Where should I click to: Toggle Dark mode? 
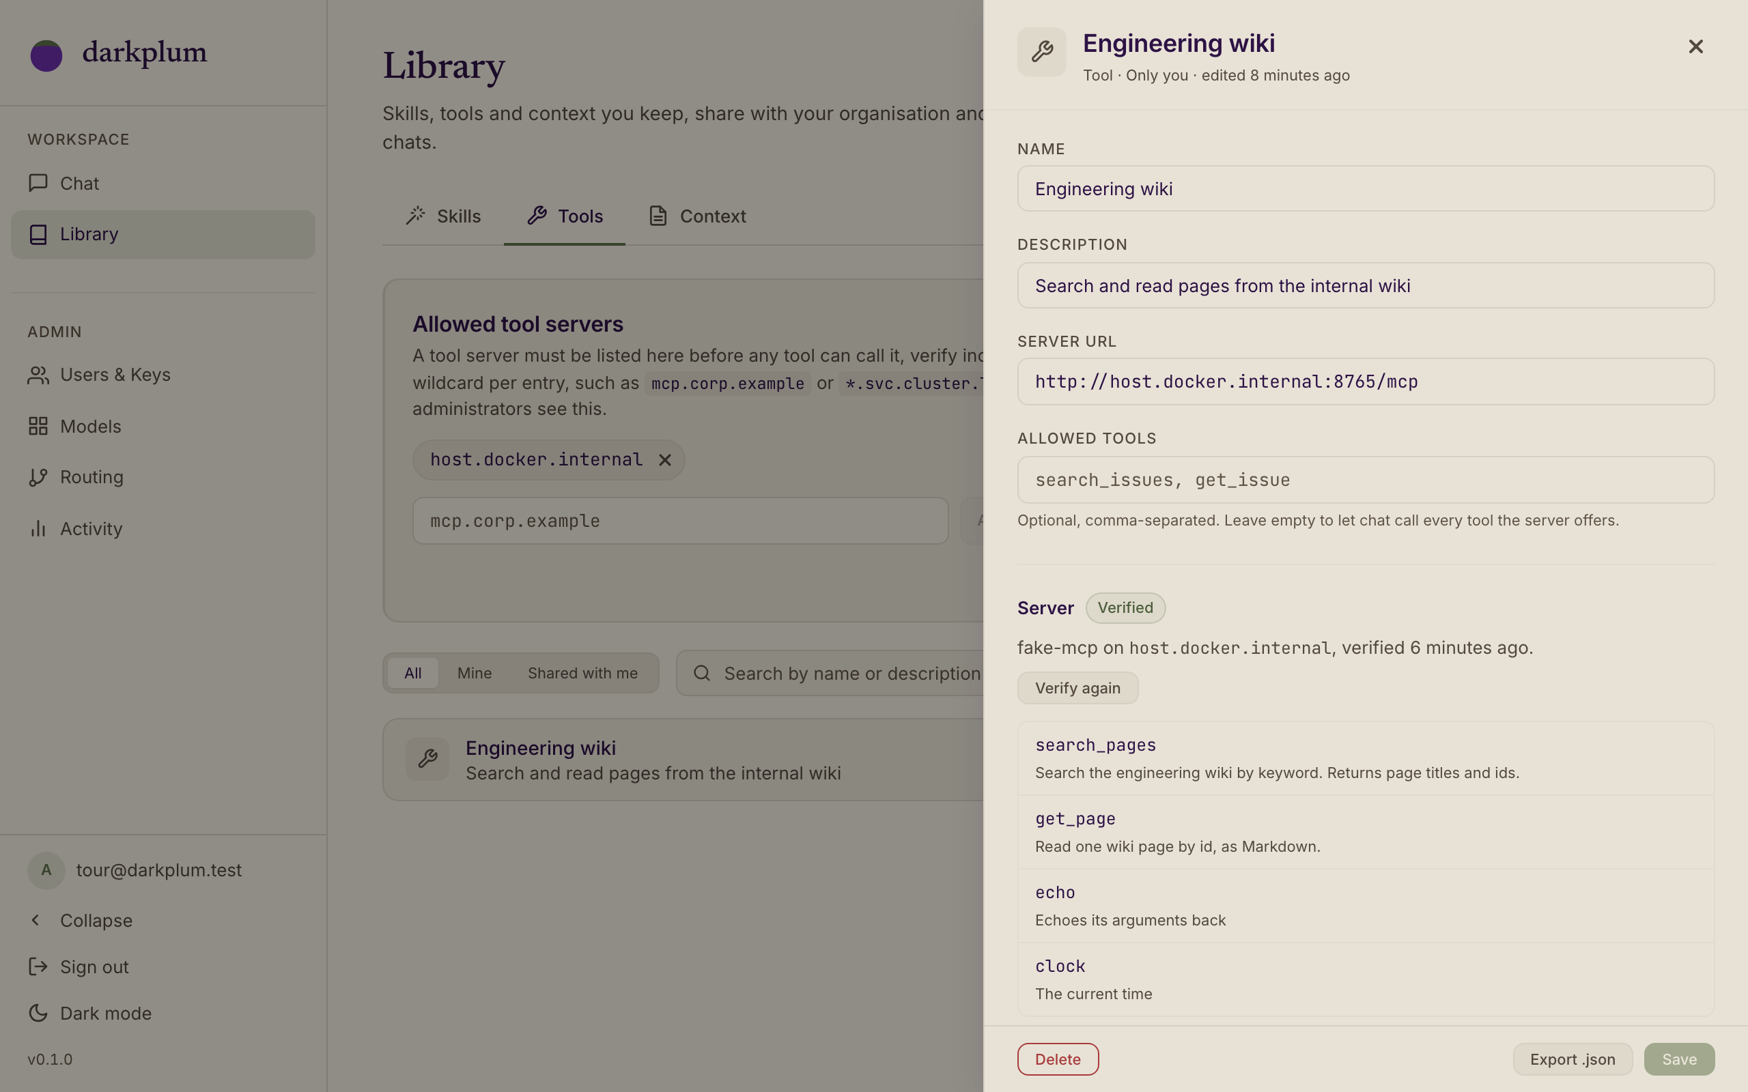point(163,1014)
